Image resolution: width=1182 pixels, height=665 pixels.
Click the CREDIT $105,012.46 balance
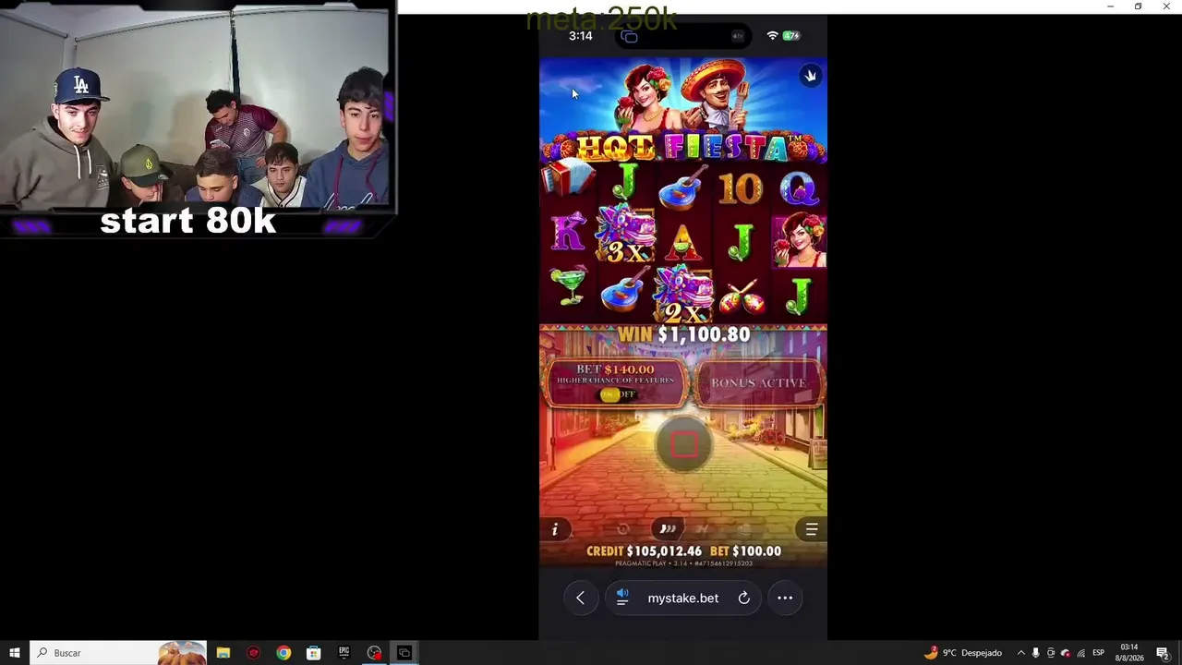coord(644,551)
